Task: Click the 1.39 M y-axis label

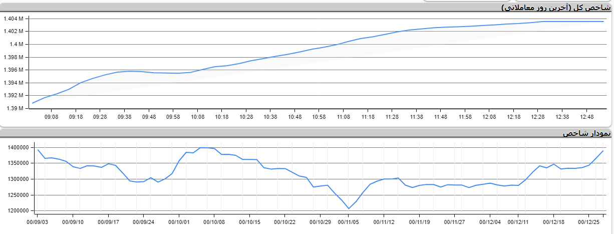Action: point(16,108)
